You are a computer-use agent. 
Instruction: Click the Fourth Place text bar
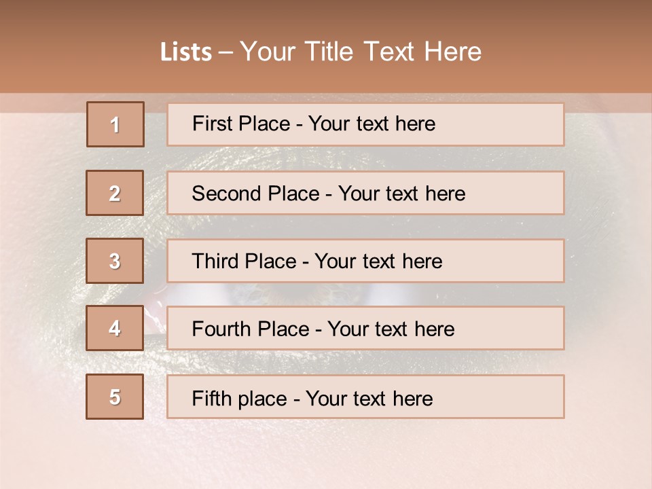365,328
